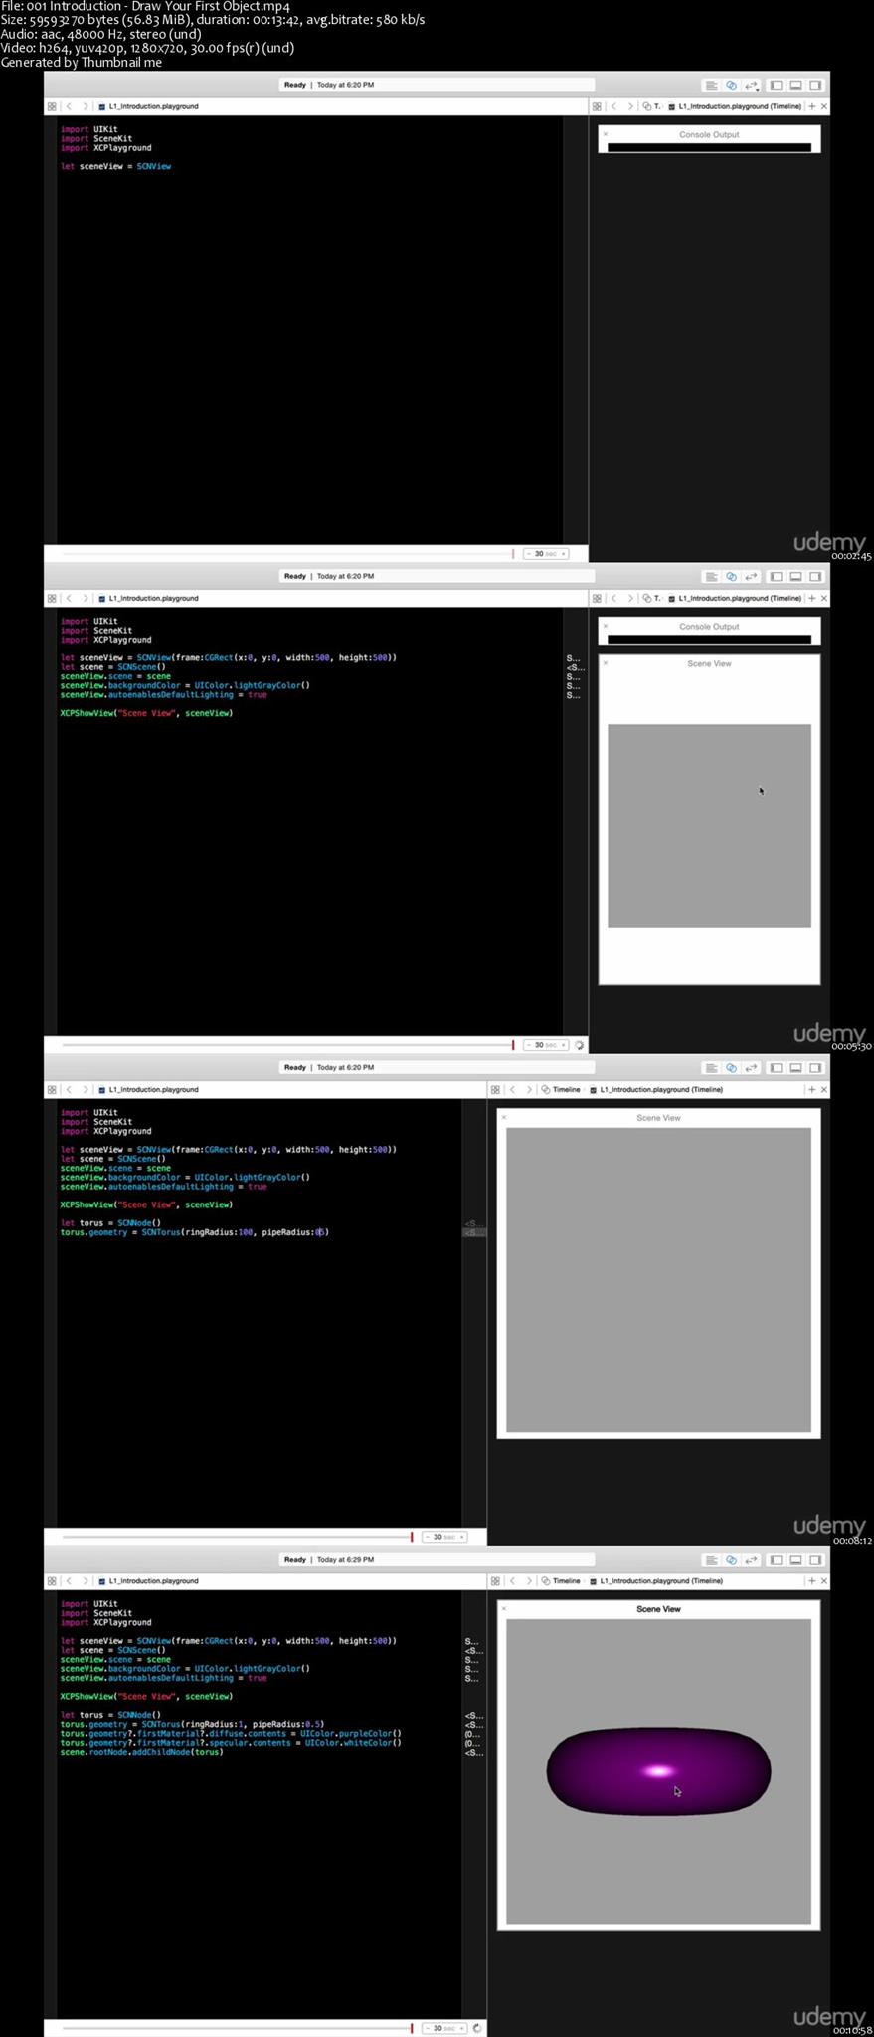Toggle the Debug area in second frame
874x2037 pixels.
(795, 577)
